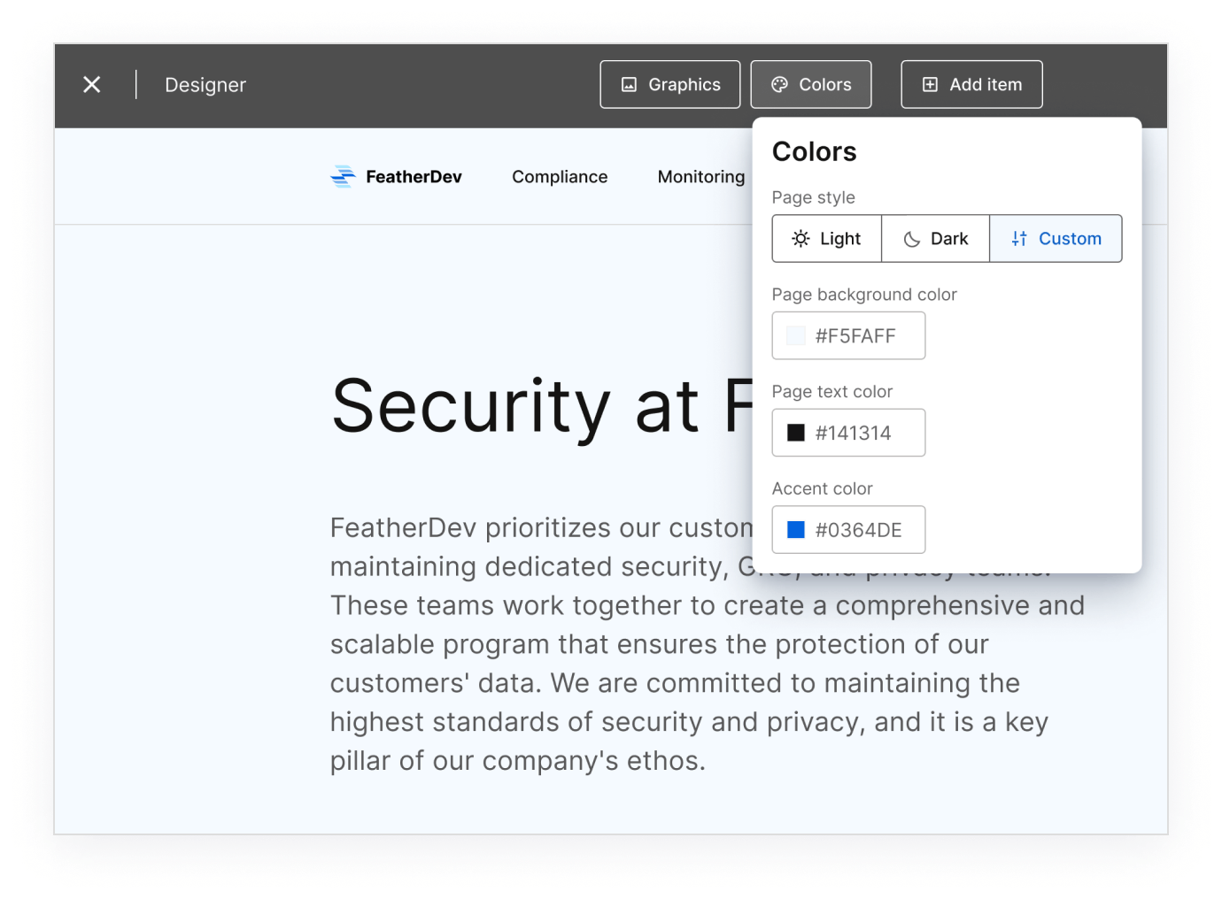Click the image icon on the Graphics button
Viewport: 1222px width, 899px height.
click(x=629, y=85)
